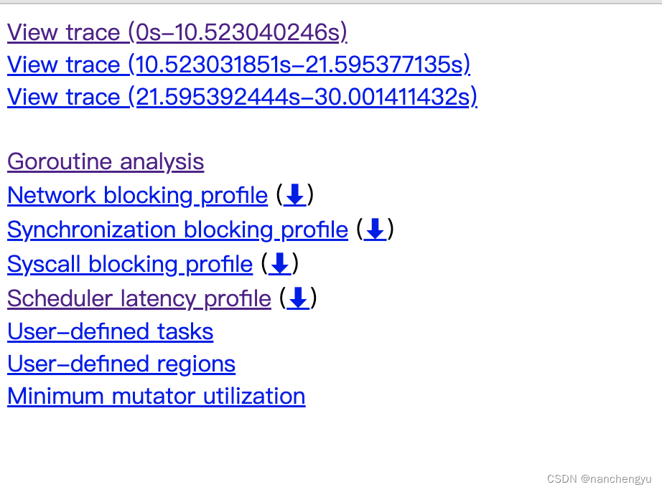
Task: View the Scheduler latency profile
Action: [139, 298]
